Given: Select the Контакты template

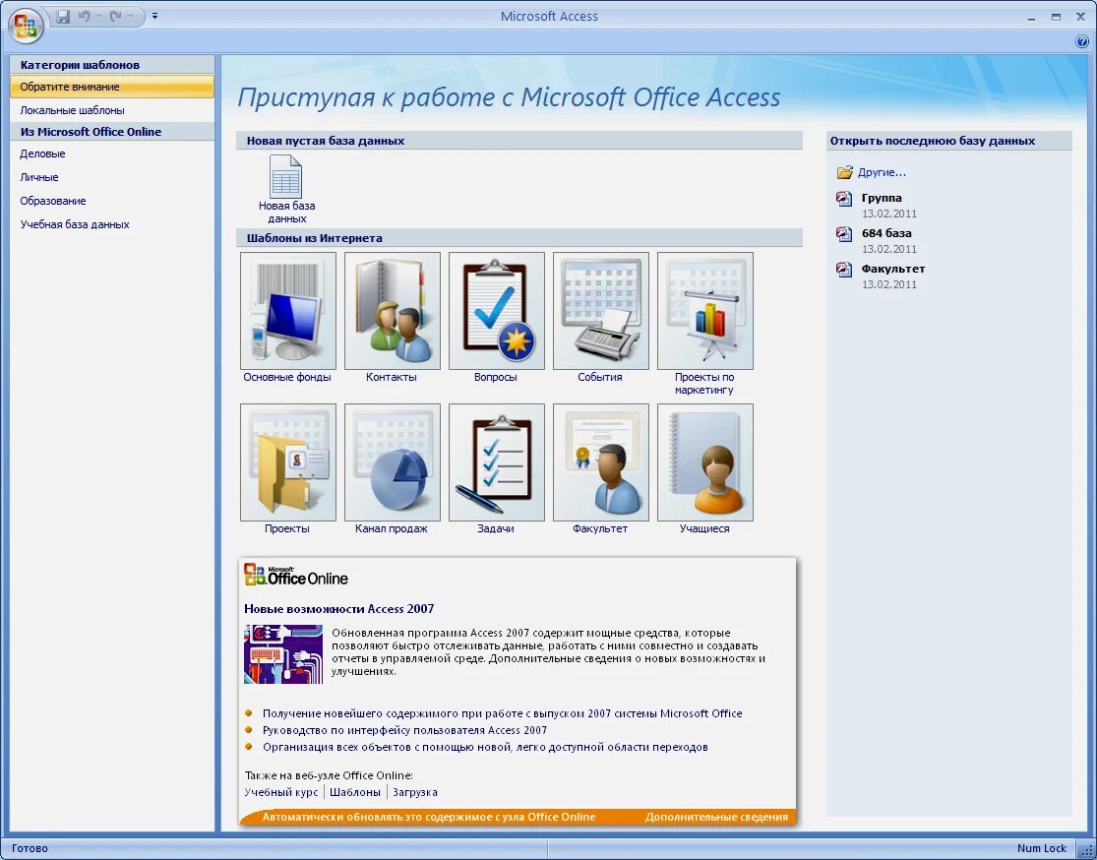Looking at the screenshot, I should coord(392,311).
